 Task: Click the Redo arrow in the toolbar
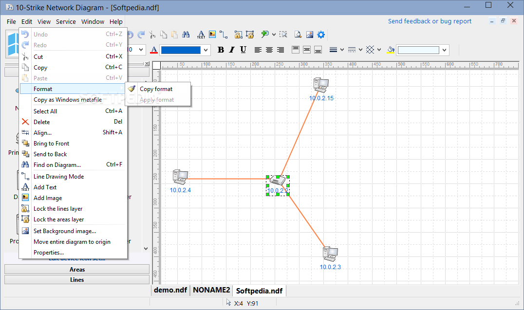click(141, 35)
